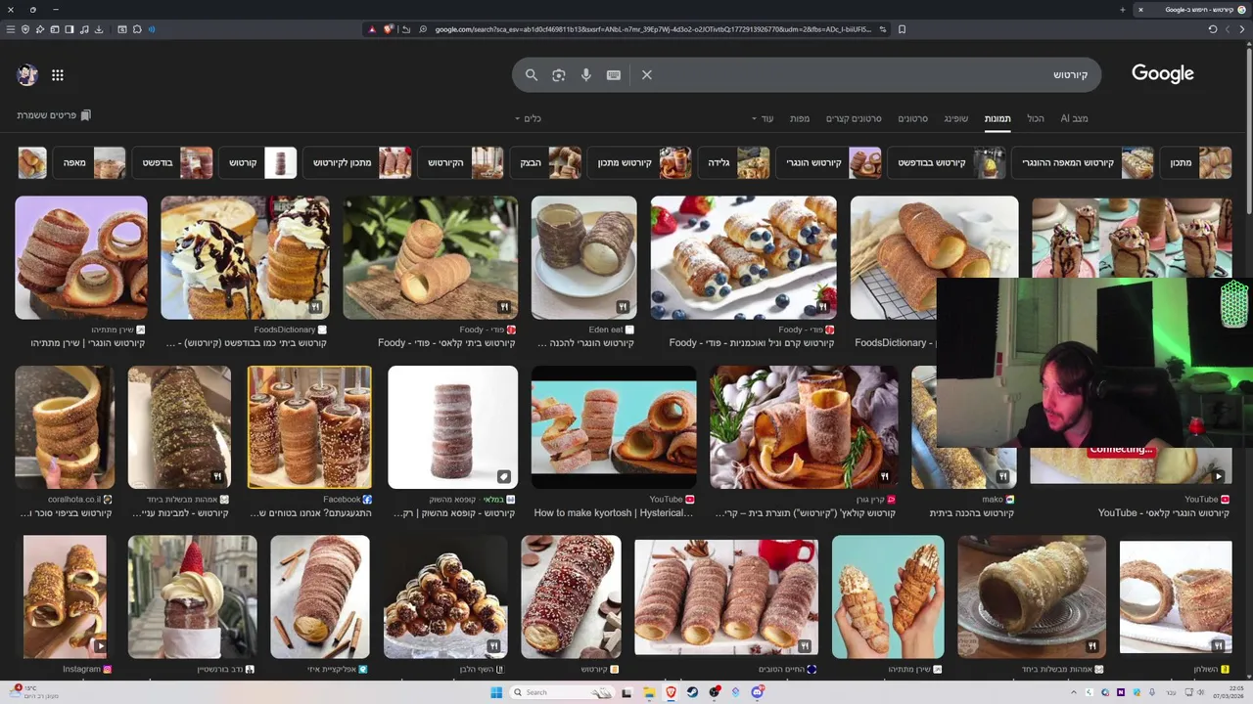This screenshot has width=1253, height=704.
Task: Open the Google apps grid
Action: click(x=58, y=74)
